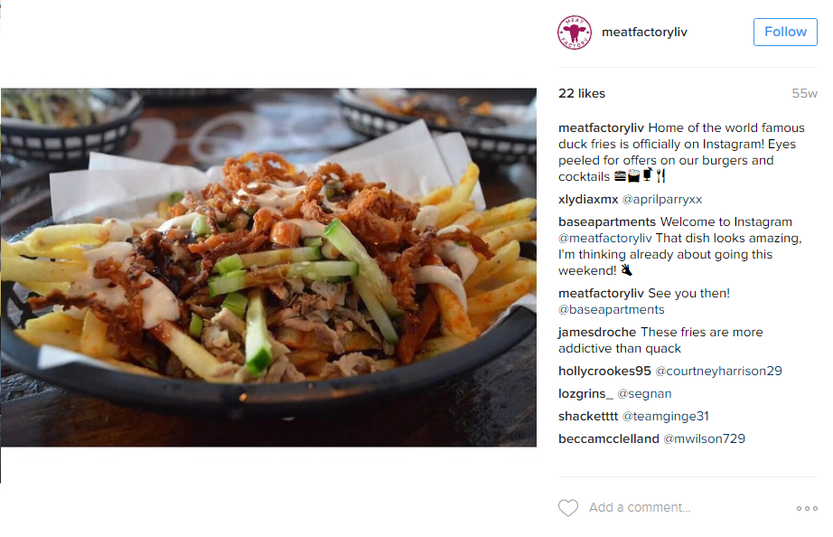Click in the Add a comment field
This screenshot has height=537, width=833.
(688, 507)
